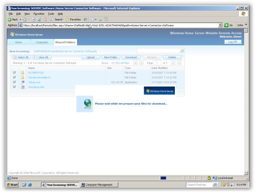
Task: Uncheck the DOTNETFX20 checkbox
Action: (x=15, y=73)
